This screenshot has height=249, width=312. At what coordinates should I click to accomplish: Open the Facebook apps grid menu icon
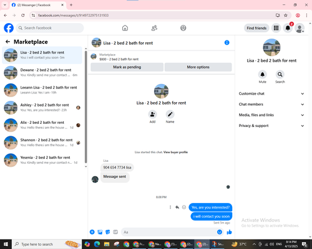276,28
